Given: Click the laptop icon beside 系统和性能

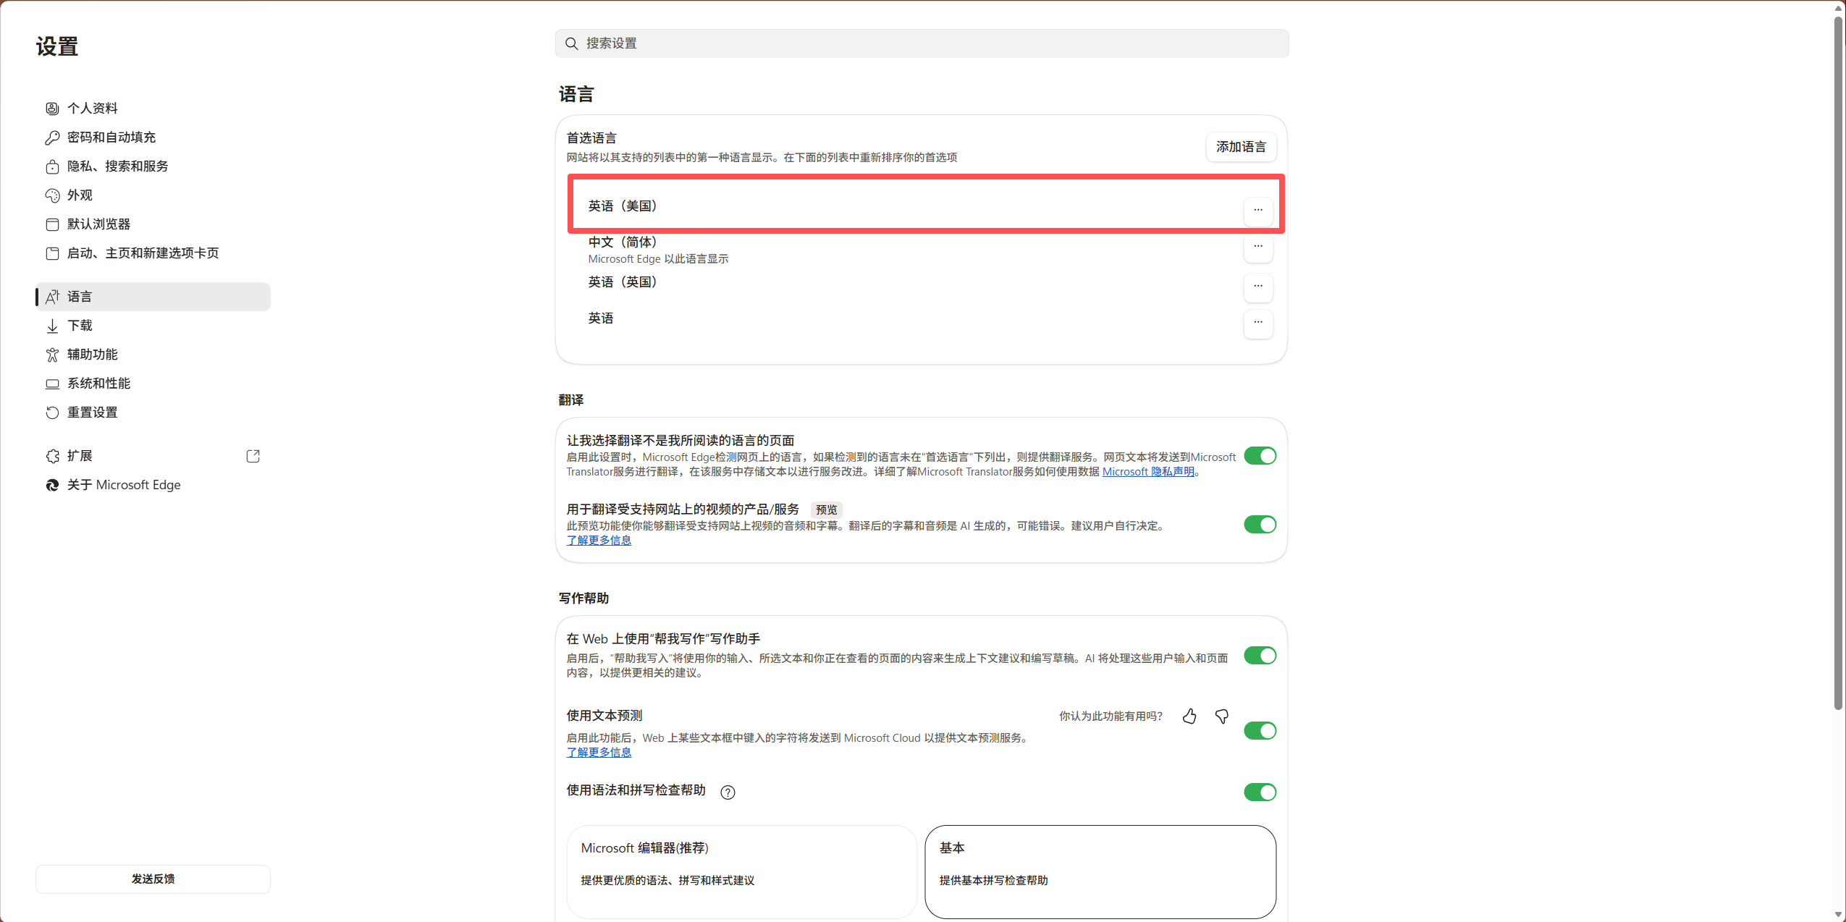Looking at the screenshot, I should [52, 384].
